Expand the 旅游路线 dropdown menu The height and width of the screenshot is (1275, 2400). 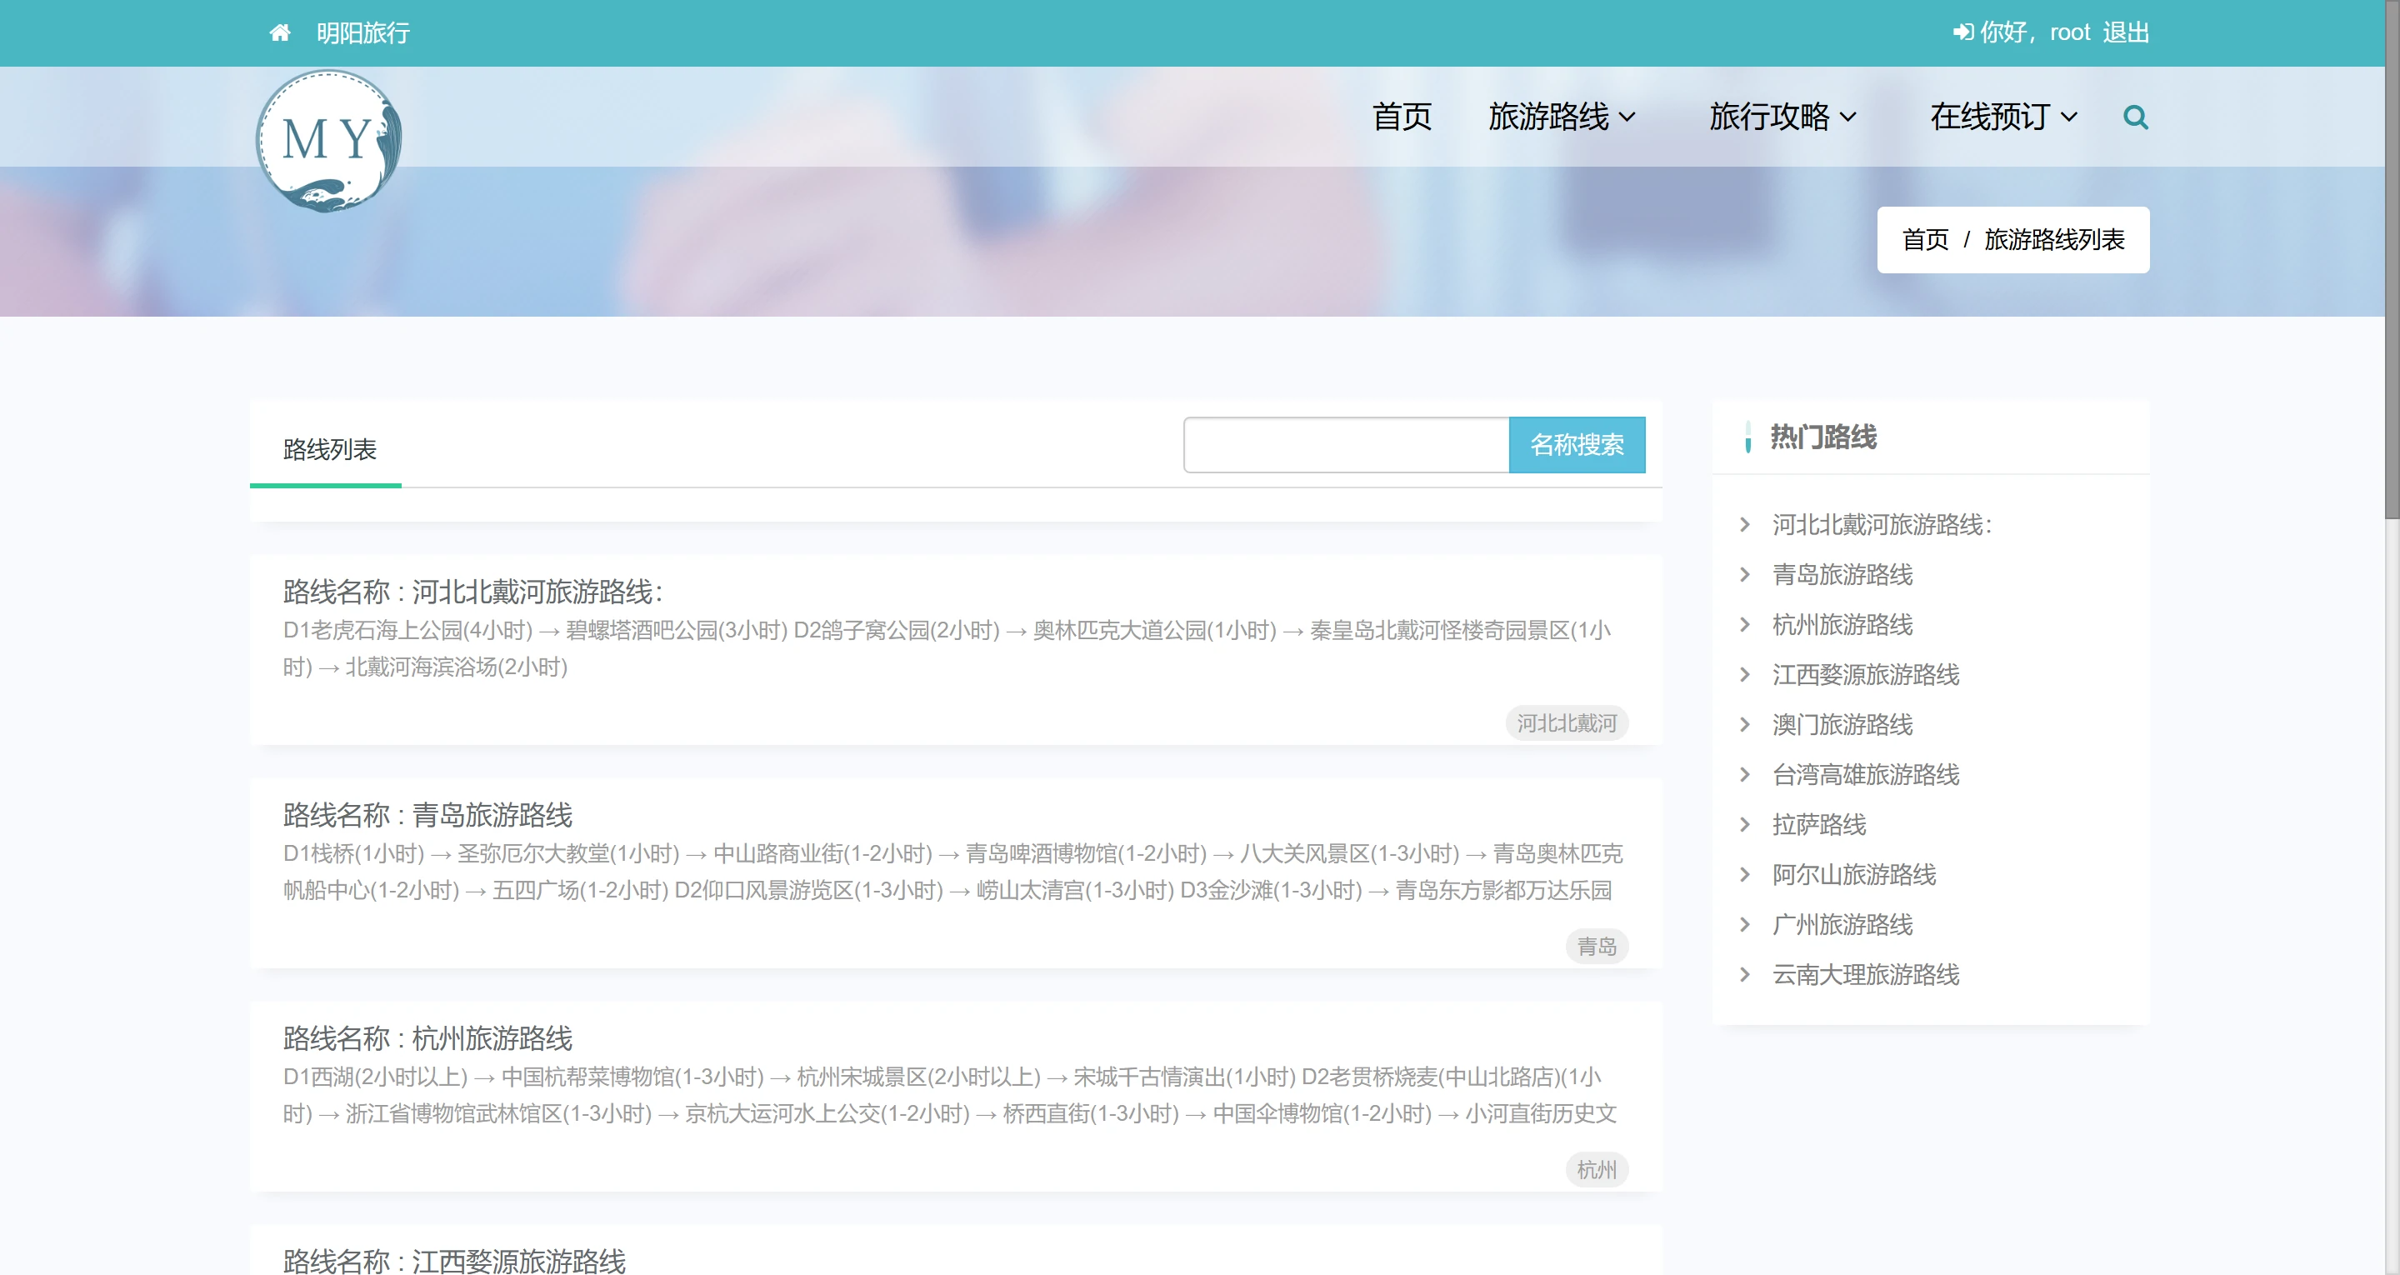pos(1561,117)
